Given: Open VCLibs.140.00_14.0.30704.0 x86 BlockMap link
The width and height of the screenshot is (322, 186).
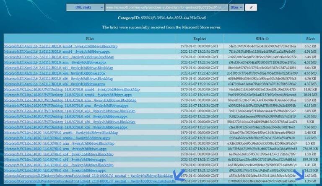Looking at the screenshot, I should 59,165.
